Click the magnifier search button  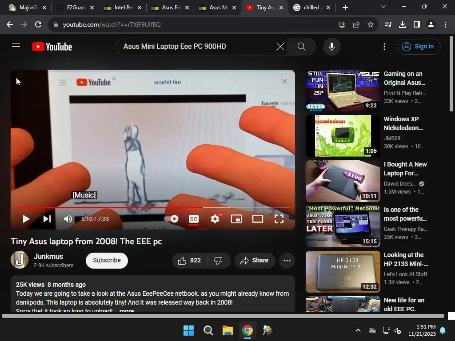click(302, 46)
